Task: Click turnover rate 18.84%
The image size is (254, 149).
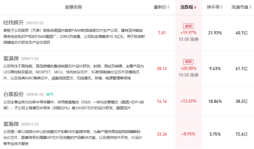Action: [x=215, y=101]
